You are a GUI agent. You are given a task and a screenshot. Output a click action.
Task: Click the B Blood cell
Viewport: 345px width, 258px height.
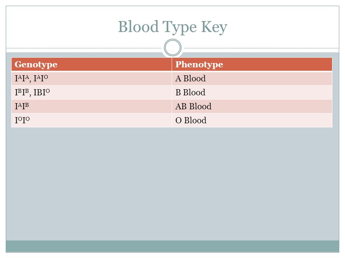click(252, 92)
